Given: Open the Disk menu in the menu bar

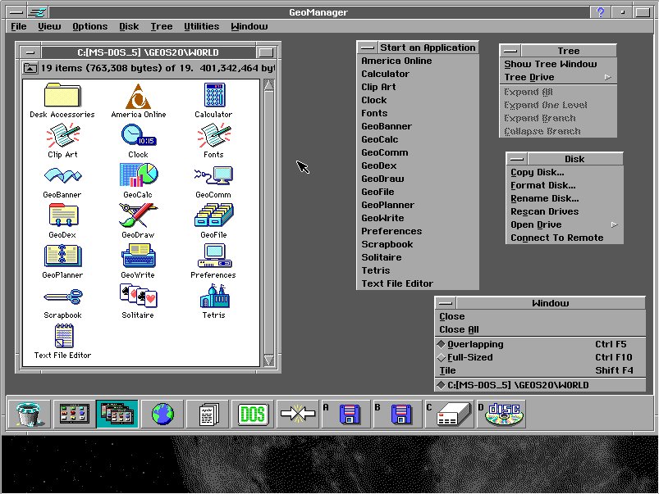Looking at the screenshot, I should tap(129, 26).
